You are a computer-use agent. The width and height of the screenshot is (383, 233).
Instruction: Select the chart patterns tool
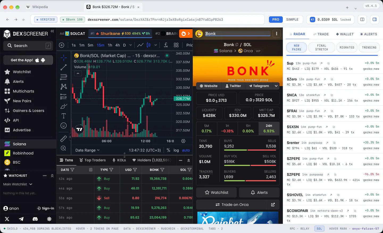click(x=64, y=87)
